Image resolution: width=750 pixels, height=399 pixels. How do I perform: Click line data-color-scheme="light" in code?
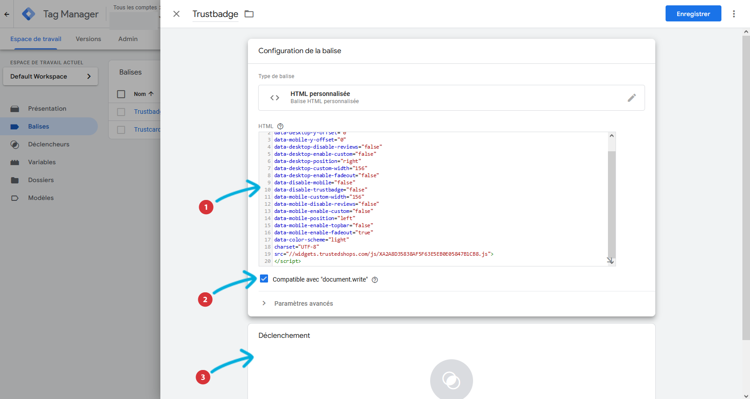[x=312, y=240]
